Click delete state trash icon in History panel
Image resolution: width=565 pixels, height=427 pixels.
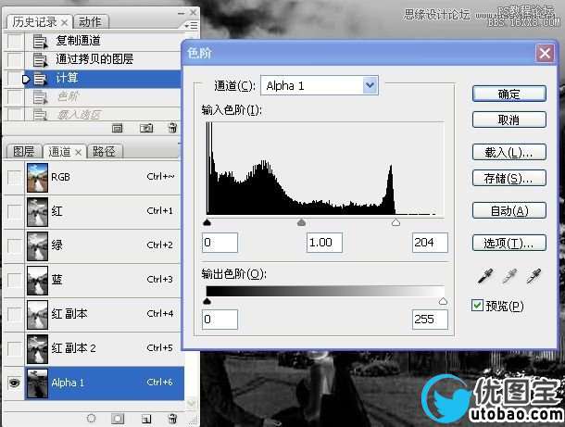coord(172,128)
